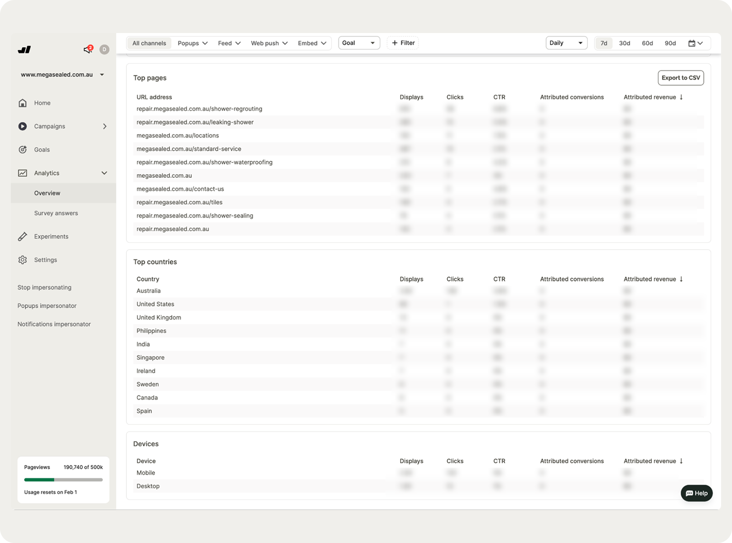Image resolution: width=732 pixels, height=543 pixels.
Task: Open the calendar date picker icon
Action: (695, 43)
